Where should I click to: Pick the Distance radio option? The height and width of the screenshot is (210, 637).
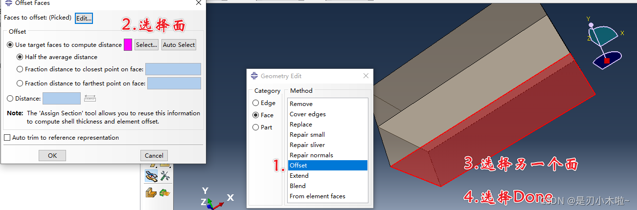10,99
